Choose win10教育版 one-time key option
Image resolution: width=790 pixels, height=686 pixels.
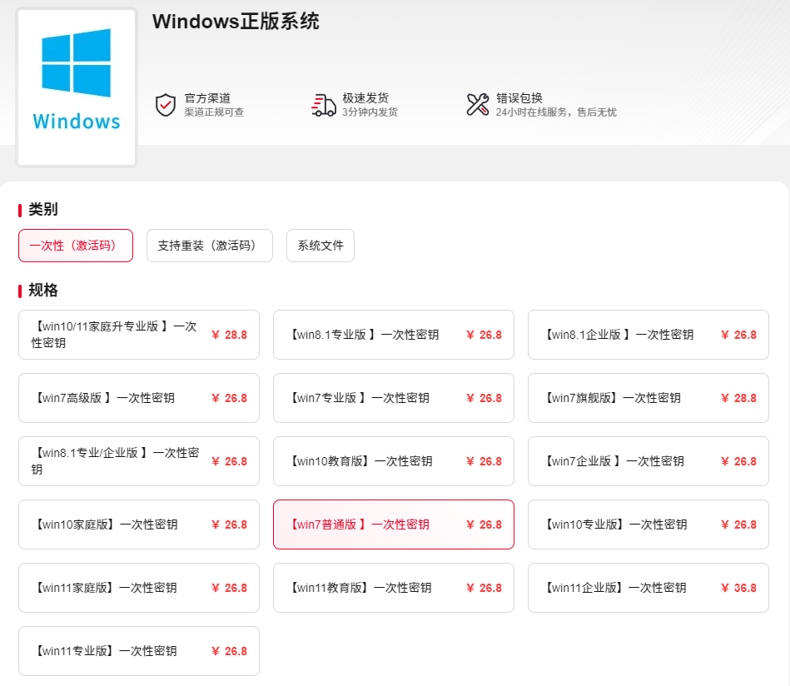[394, 461]
